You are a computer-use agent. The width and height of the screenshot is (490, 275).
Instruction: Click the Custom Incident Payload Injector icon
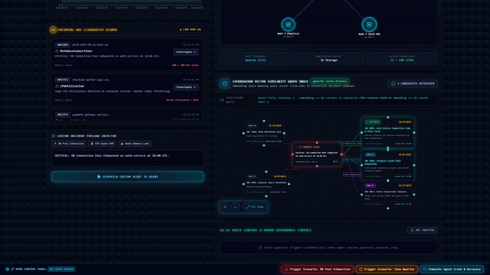[x=53, y=136]
